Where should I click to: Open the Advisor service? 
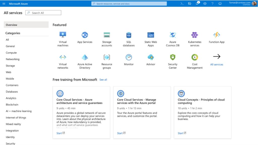tap(151, 60)
